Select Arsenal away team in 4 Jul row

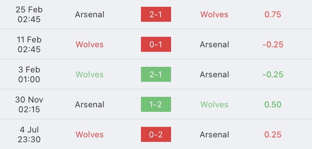tap(214, 134)
